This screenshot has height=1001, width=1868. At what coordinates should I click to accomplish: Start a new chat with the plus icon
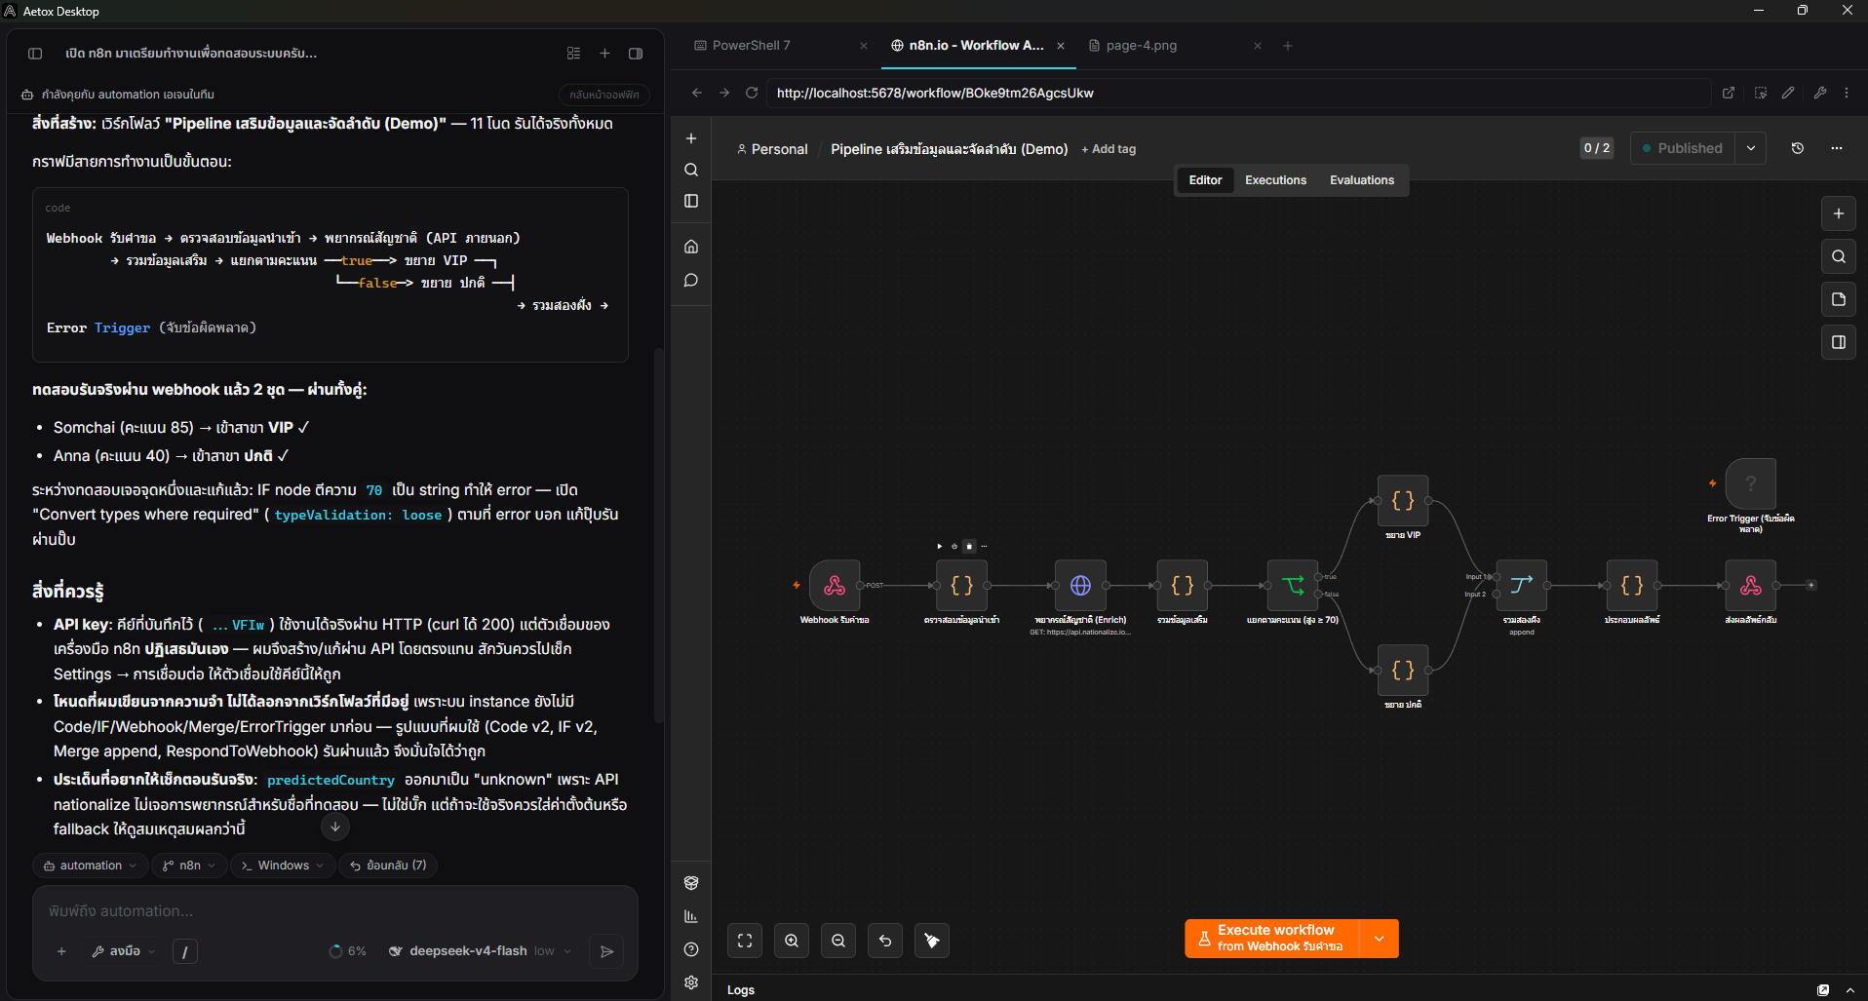click(x=604, y=54)
